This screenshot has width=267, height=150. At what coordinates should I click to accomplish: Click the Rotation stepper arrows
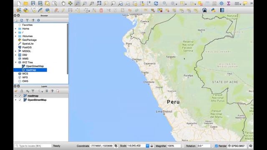tap(212, 146)
